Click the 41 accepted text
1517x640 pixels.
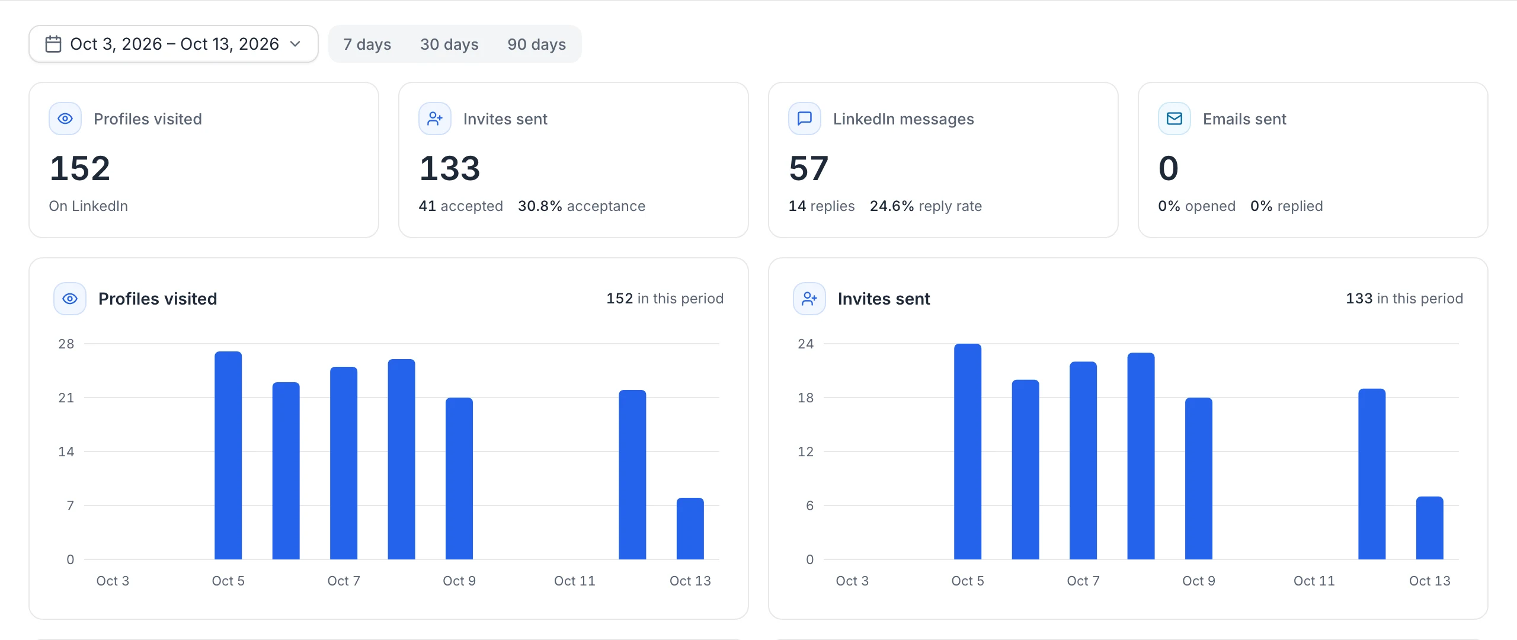[x=460, y=206]
